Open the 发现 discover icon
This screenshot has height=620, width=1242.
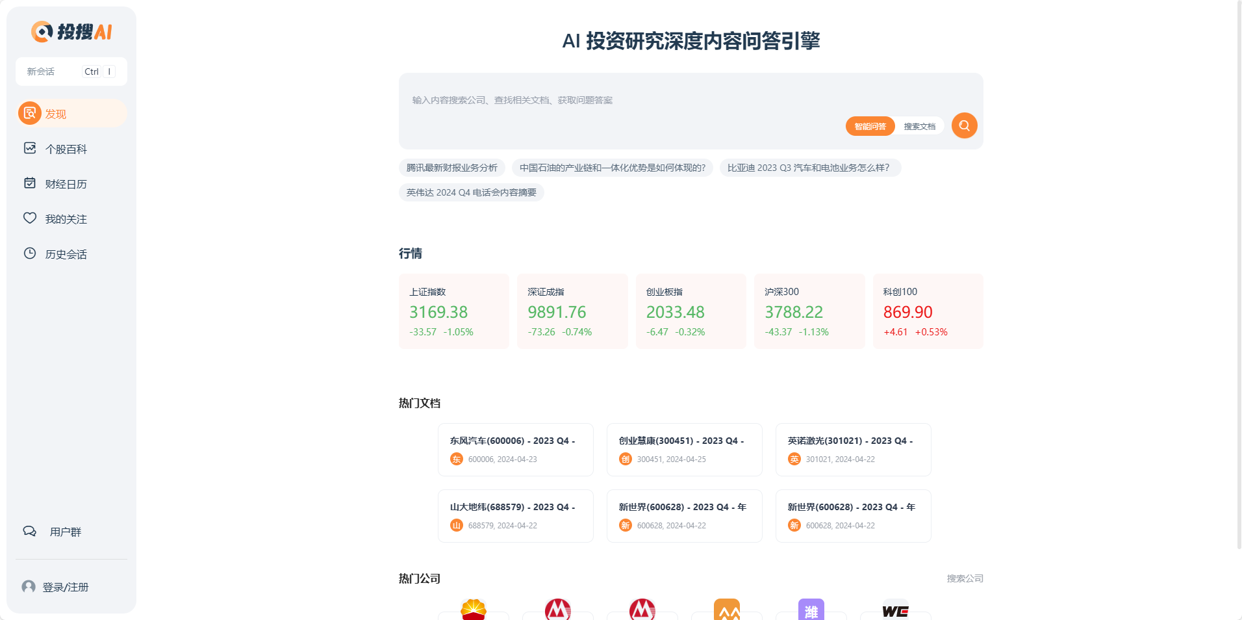[x=29, y=113]
